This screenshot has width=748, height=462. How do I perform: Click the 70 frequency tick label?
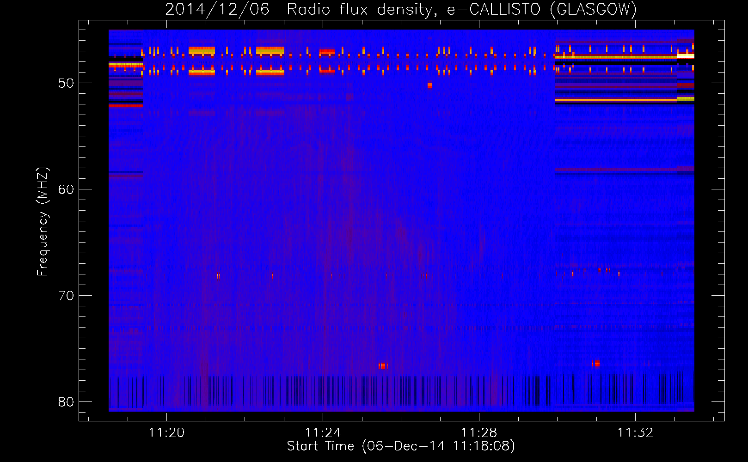coord(66,296)
